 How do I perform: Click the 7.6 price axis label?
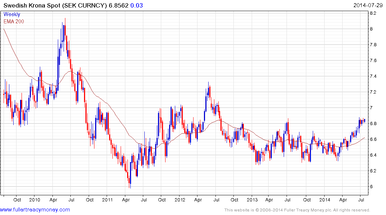coord(373,61)
